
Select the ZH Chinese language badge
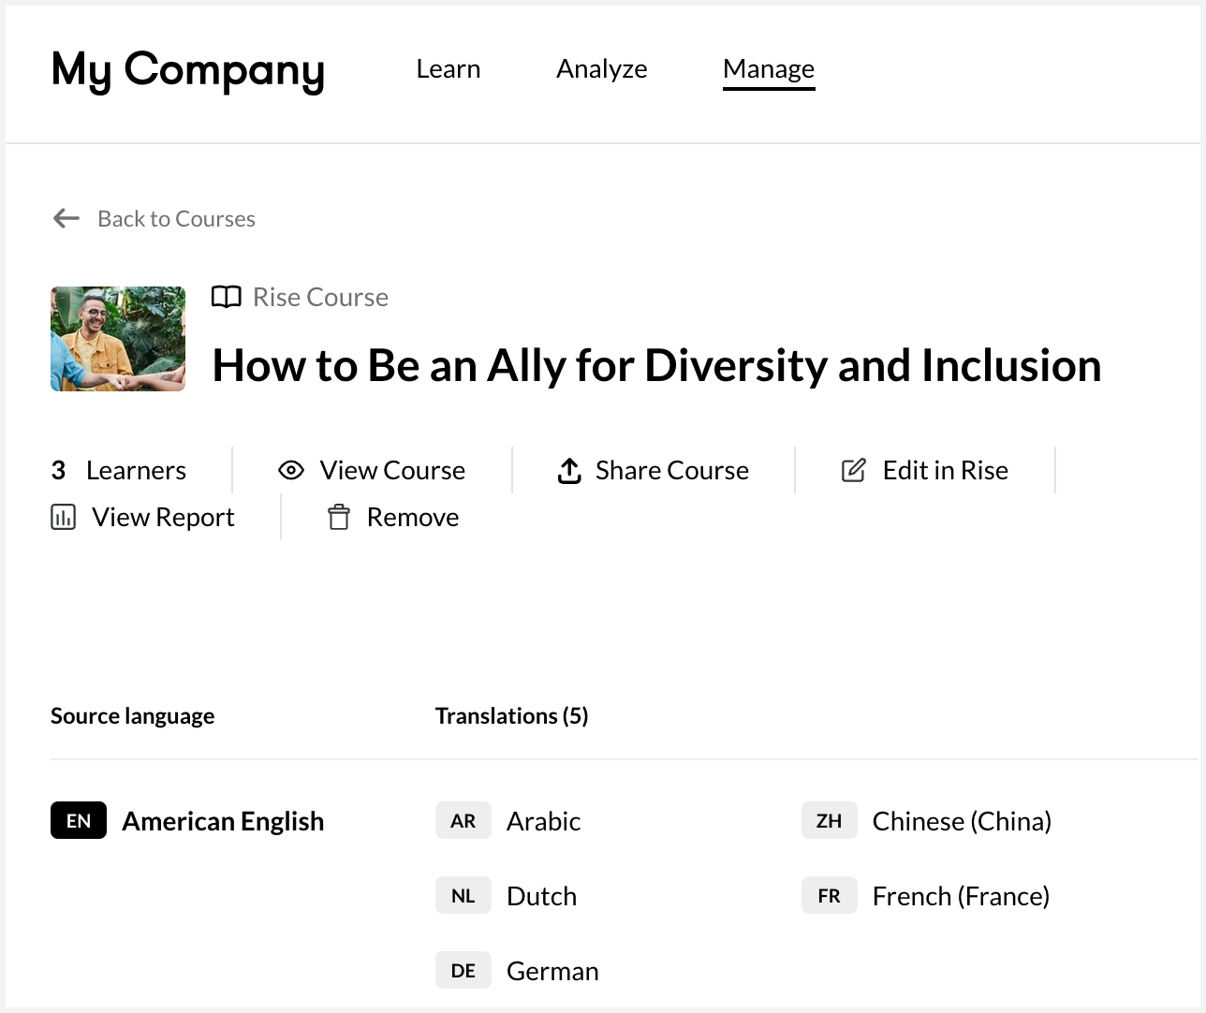829,820
